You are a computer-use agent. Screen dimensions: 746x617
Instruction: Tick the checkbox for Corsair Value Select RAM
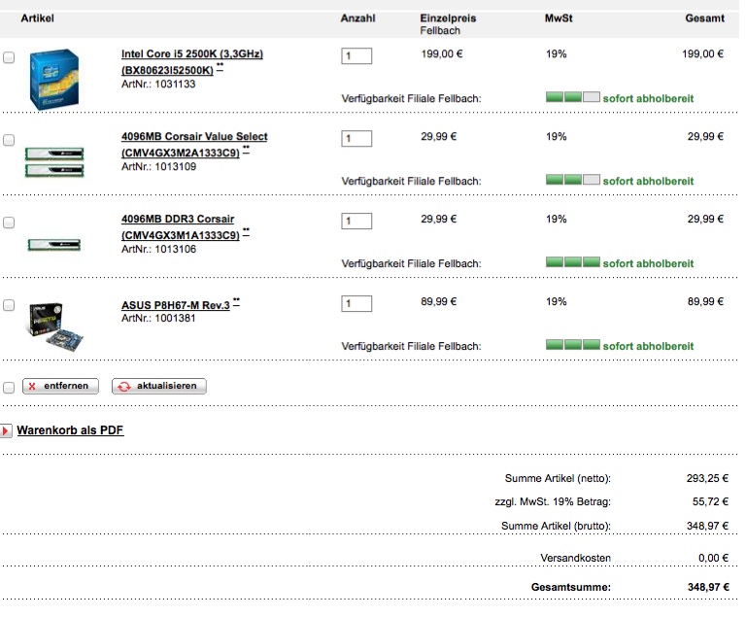point(9,141)
